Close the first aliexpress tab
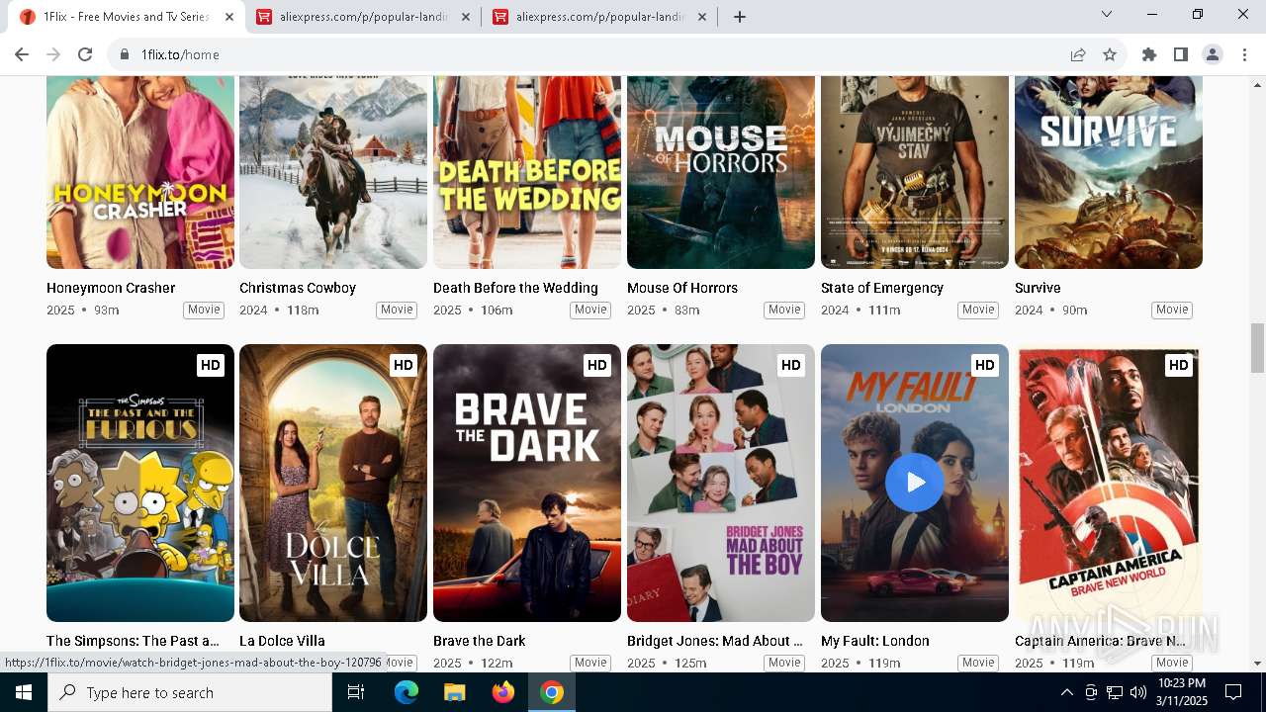This screenshot has height=712, width=1266. (466, 17)
